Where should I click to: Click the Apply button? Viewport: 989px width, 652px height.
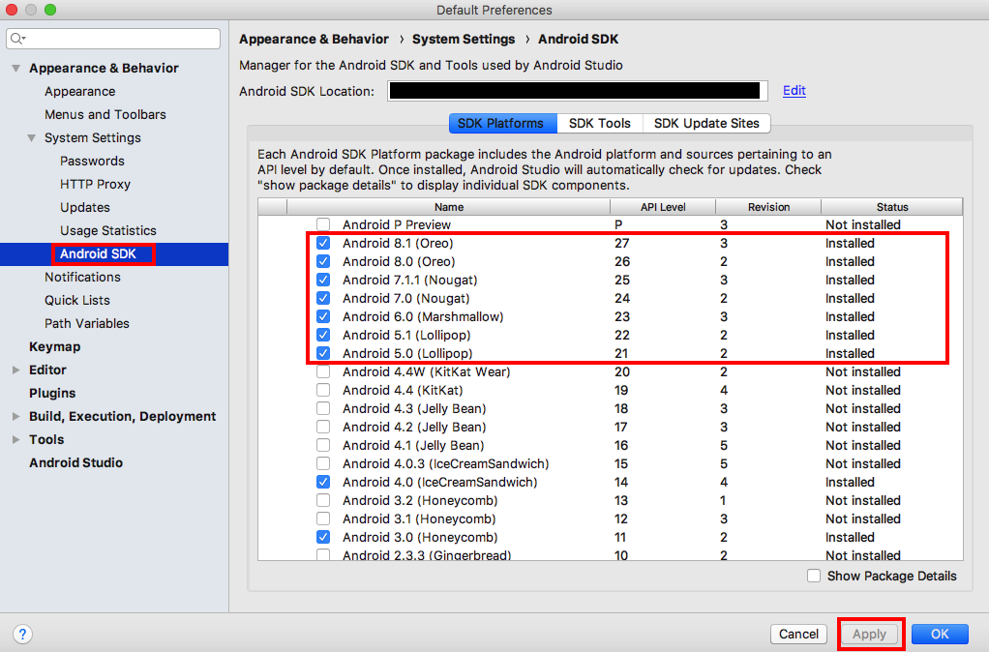(x=869, y=634)
